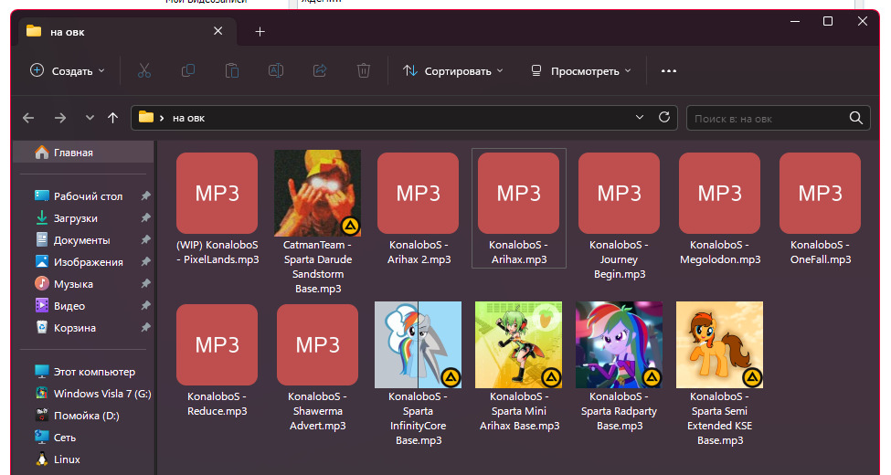891x475 pixels.
Task: Add a new tab with plus button
Action: [x=260, y=31]
